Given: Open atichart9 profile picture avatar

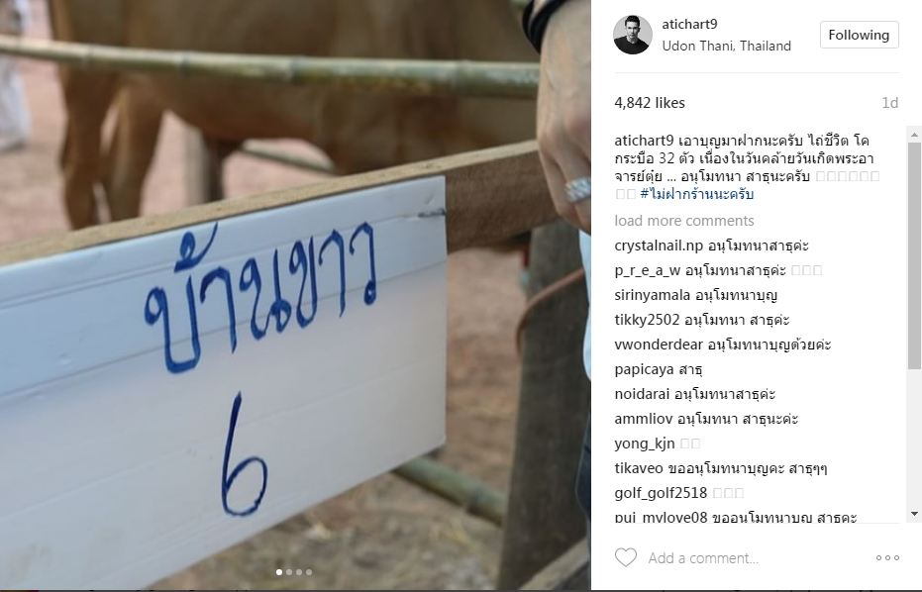Looking at the screenshot, I should pos(633,35).
